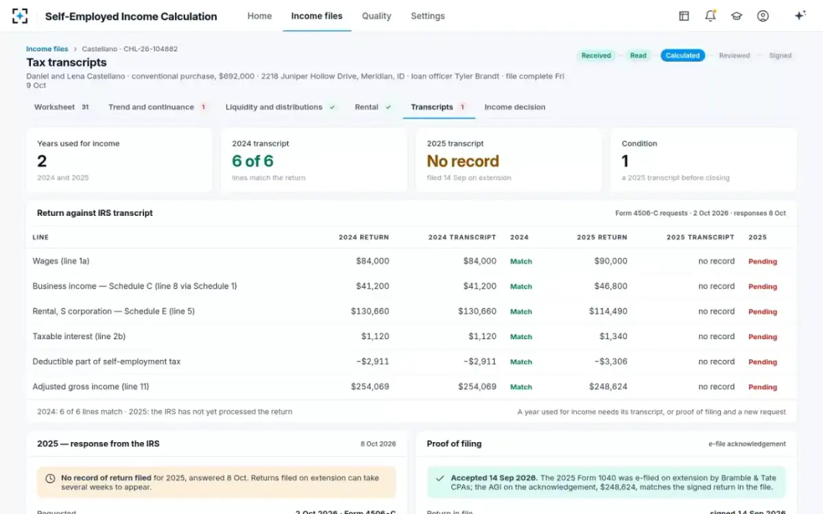Select the Rental, S corporation — Schedule E row
Image resolution: width=823 pixels, height=514 pixels.
point(411,311)
